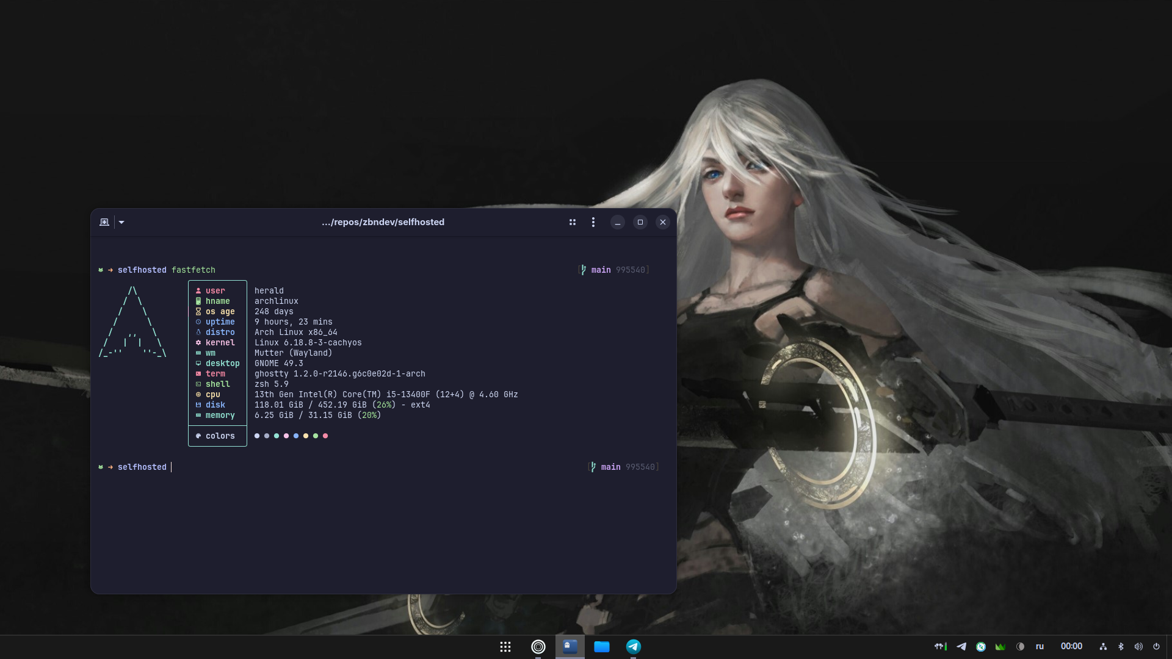1172x659 pixels.
Task: Click the terminal prompt after selfhosted
Action: (172, 467)
